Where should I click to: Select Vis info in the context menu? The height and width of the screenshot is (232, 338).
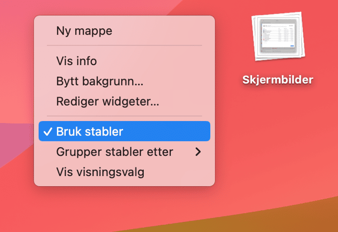pos(125,61)
